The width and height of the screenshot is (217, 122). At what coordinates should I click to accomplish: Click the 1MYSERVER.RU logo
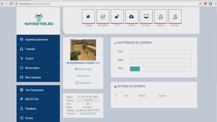coord(39,20)
